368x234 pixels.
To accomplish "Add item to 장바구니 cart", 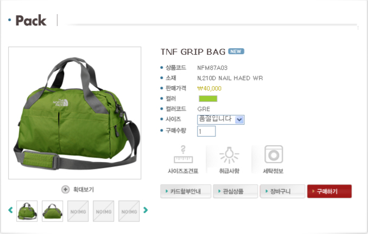I will coord(283,191).
